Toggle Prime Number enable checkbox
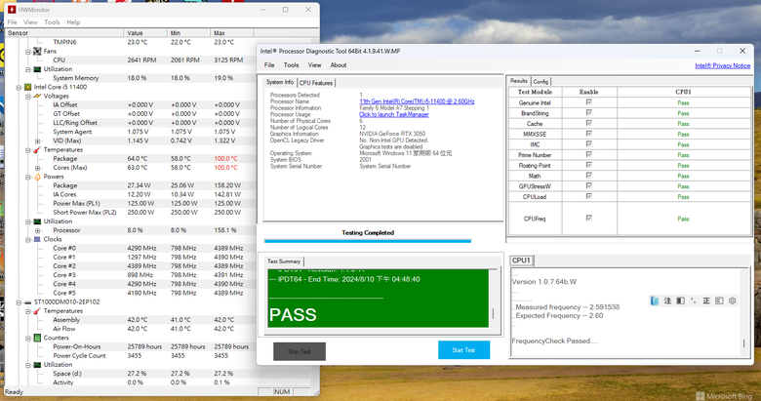761x401 pixels. tap(588, 154)
